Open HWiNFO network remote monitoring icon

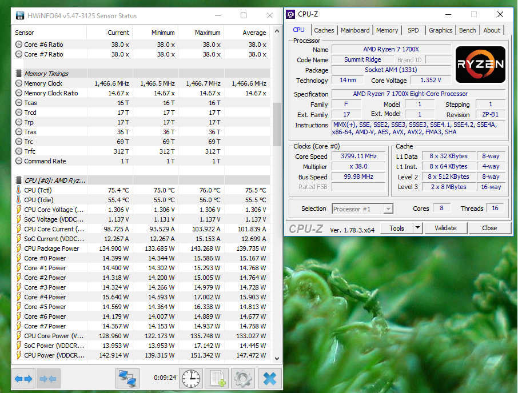(127, 379)
